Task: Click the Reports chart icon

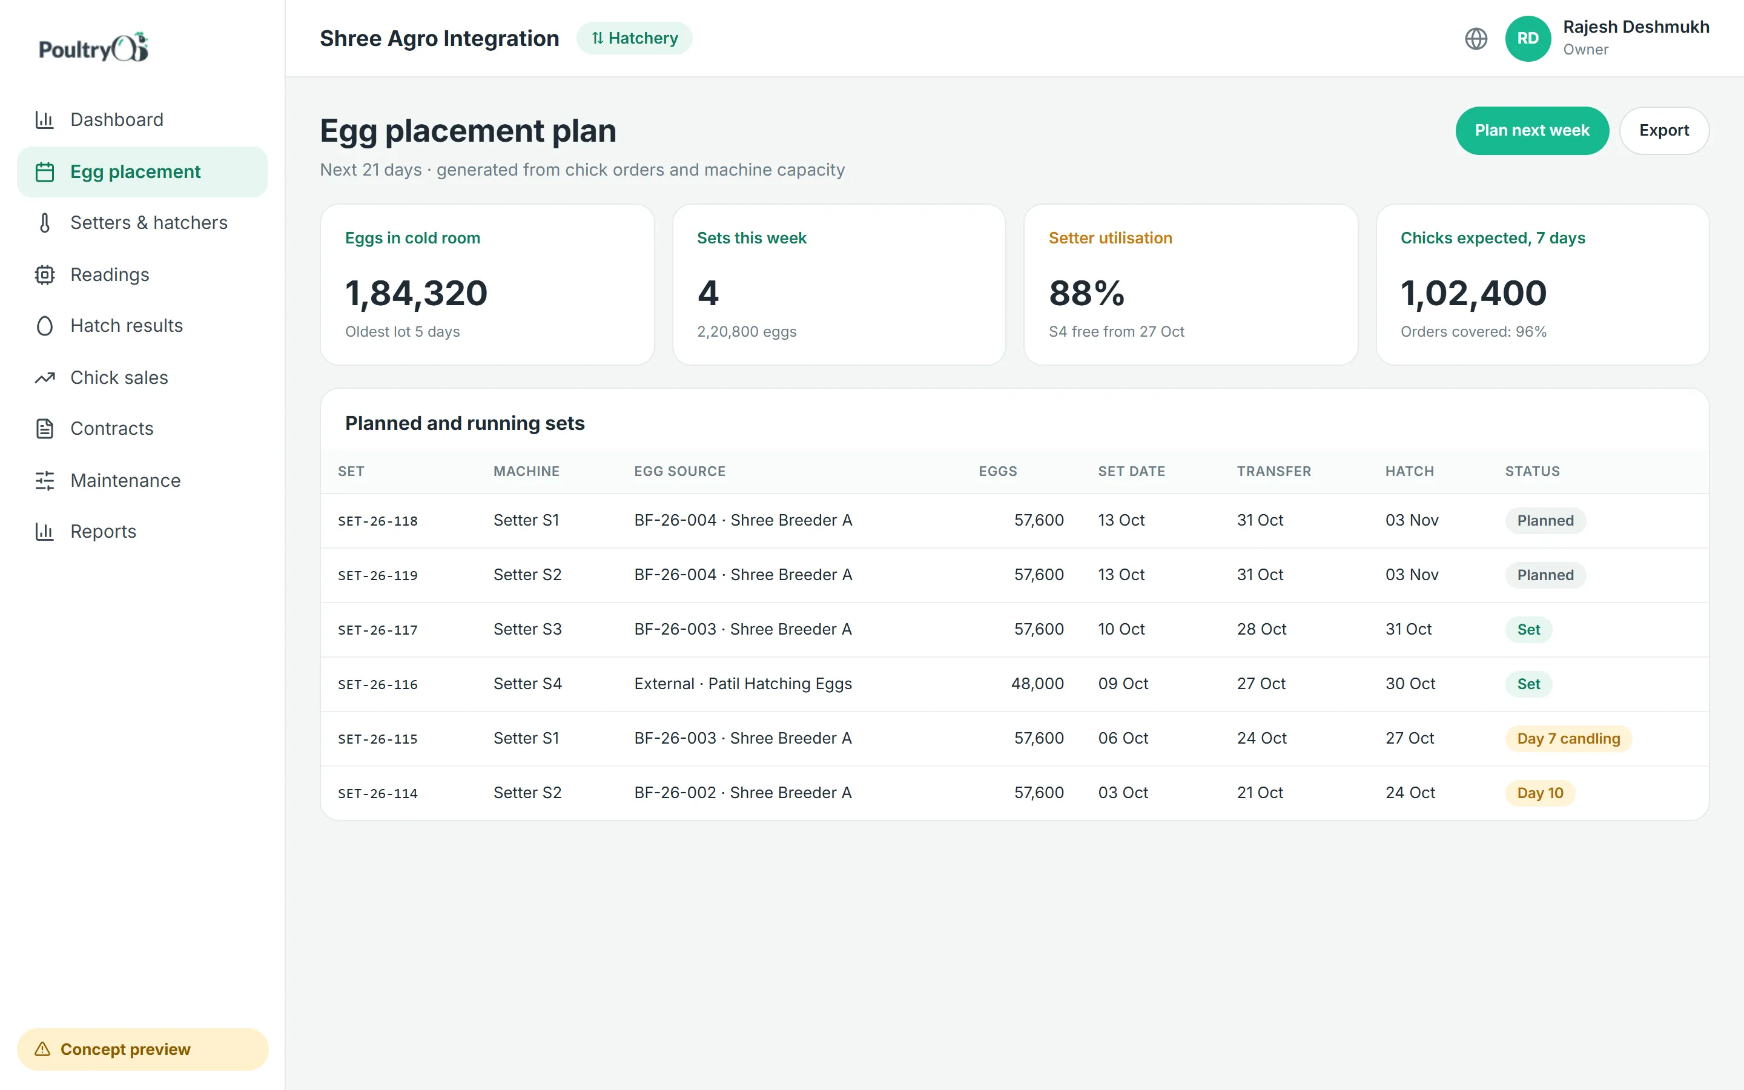Action: click(x=45, y=532)
